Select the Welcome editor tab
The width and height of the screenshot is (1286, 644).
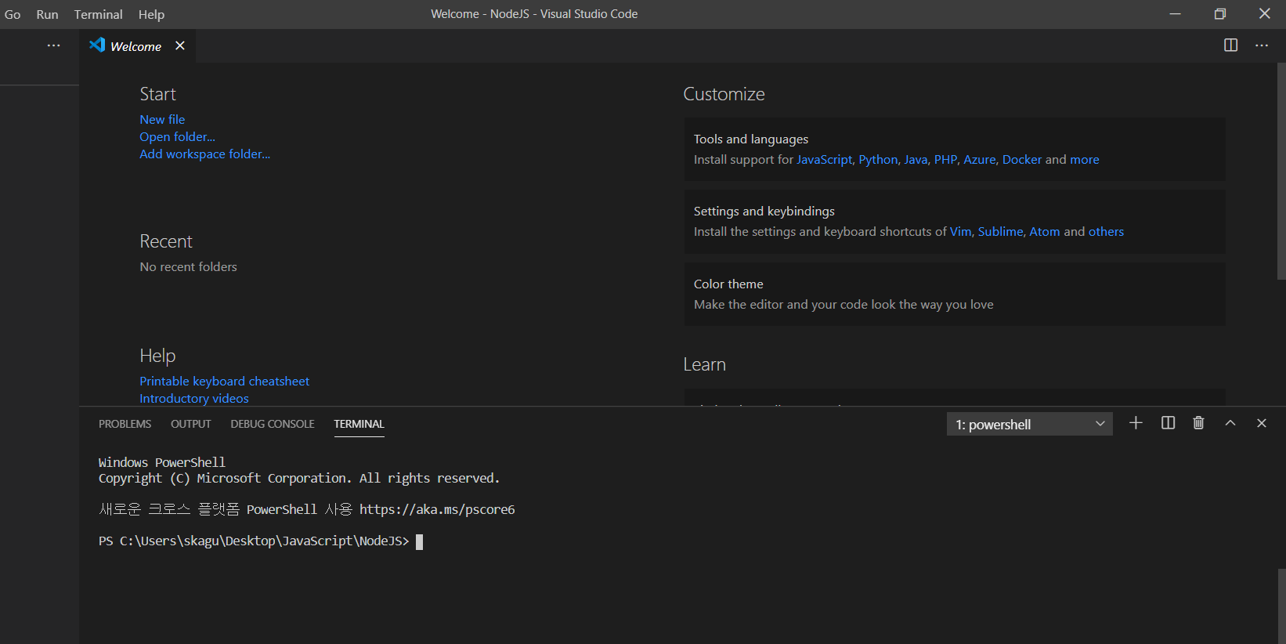point(135,46)
